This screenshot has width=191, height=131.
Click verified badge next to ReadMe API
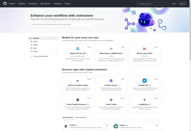pyautogui.click(x=150, y=85)
